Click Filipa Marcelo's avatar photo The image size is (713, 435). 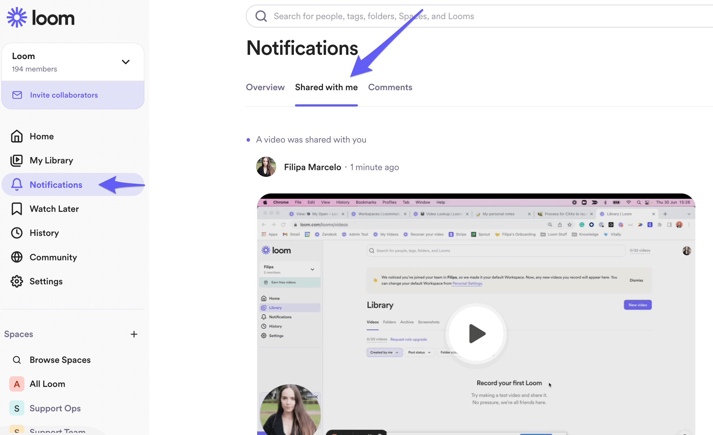266,167
